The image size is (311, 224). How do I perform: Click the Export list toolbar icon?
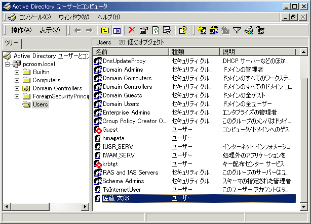point(167,30)
